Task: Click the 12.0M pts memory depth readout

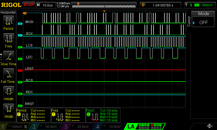Action: click(63, 6)
